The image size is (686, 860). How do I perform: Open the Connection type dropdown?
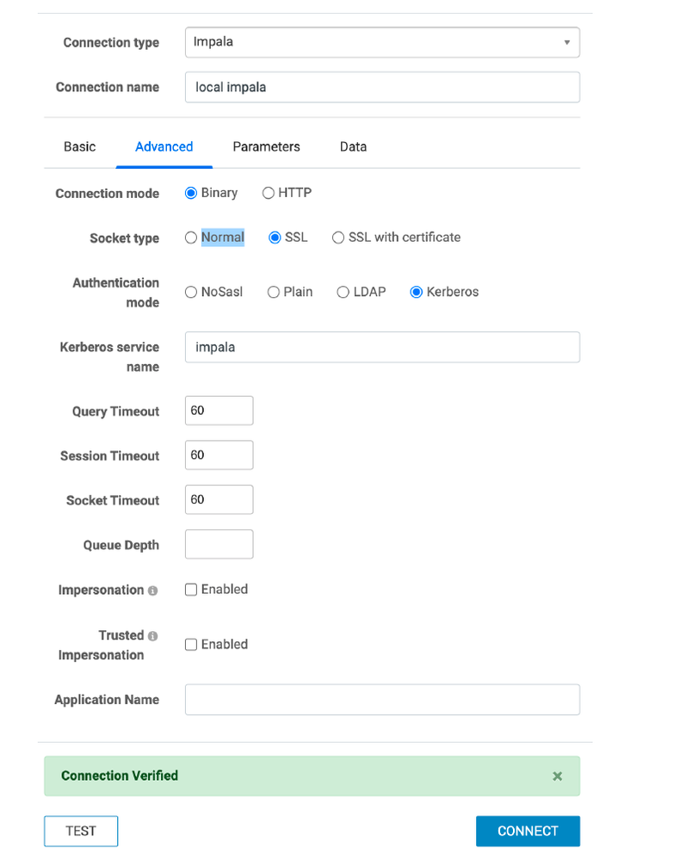click(x=381, y=42)
